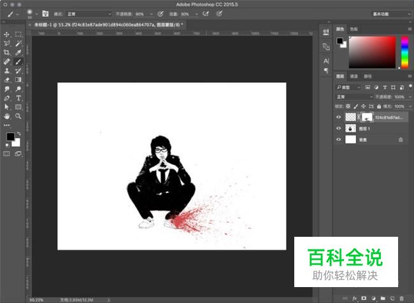The image size is (414, 303).
Task: Delete the selected layer
Action: point(401,299)
